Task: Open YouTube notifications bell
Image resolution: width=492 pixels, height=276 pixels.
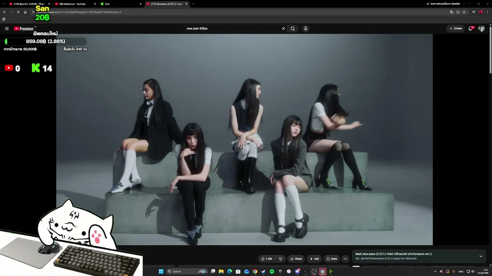Action: (x=470, y=28)
